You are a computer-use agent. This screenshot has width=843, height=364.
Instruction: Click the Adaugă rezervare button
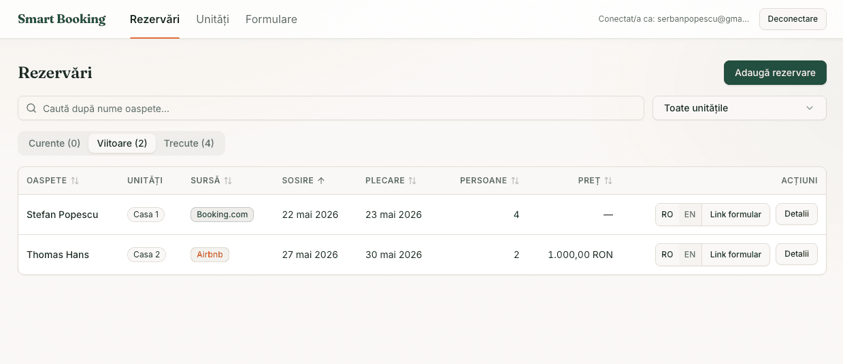[x=775, y=73]
